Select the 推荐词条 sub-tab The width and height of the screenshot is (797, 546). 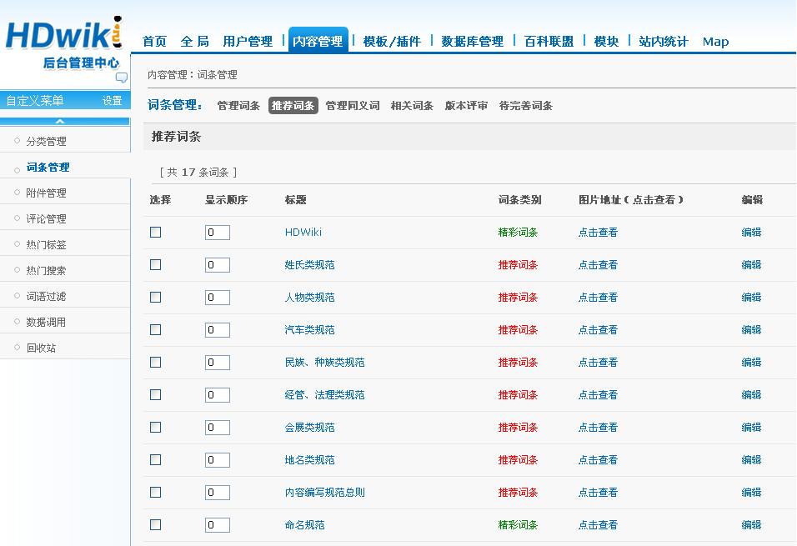point(293,105)
